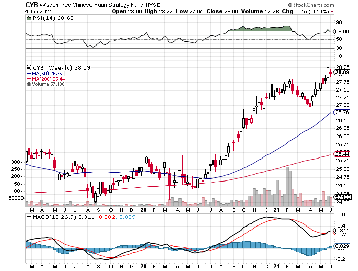Click the 68.60 RSI value tag on the right axis

[x=342, y=32]
